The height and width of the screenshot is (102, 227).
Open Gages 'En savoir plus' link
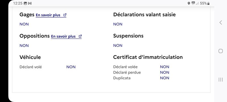point(51,15)
